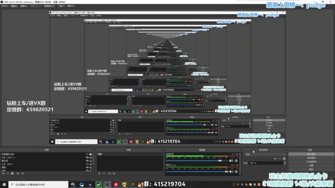Screen dimensions: 335x188
Task: Click the taskbar search box
Action: point(39,184)
